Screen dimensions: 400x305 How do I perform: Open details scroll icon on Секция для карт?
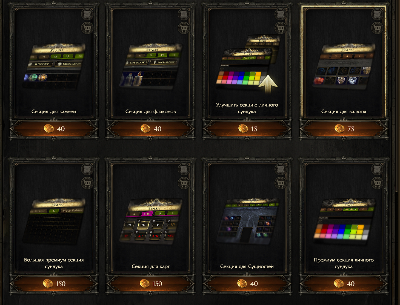coord(184,169)
